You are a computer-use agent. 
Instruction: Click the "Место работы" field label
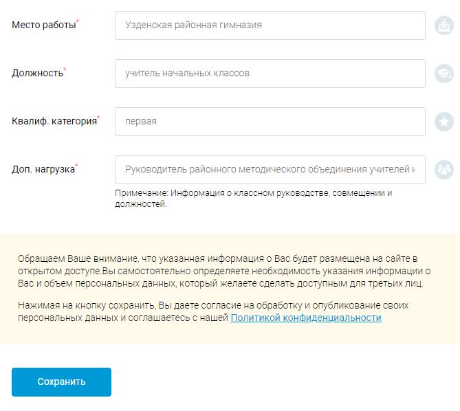click(x=43, y=25)
